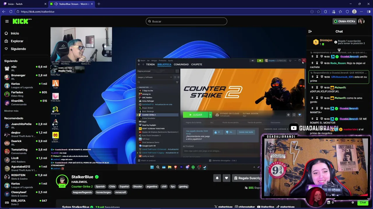Screen dimensions: 373x209
Task: Open the TikTok link stalkerbluee
Action: click(x=286, y=207)
